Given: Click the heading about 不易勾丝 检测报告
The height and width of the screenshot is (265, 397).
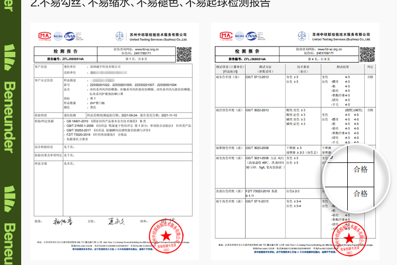Looking at the screenshot, I should click(150, 3).
